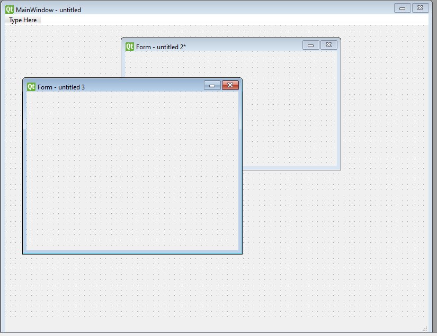
Task: Minimize the 'Form - untitled 2*' window
Action: [x=311, y=45]
